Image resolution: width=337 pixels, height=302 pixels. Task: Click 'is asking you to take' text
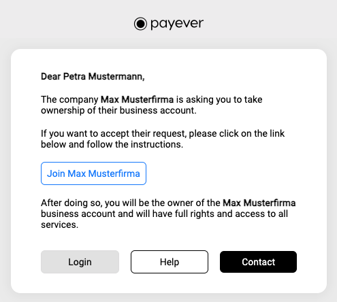coord(219,99)
